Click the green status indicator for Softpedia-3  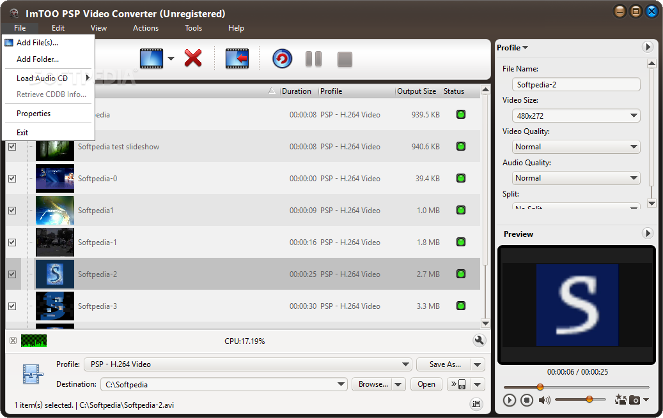pos(461,306)
